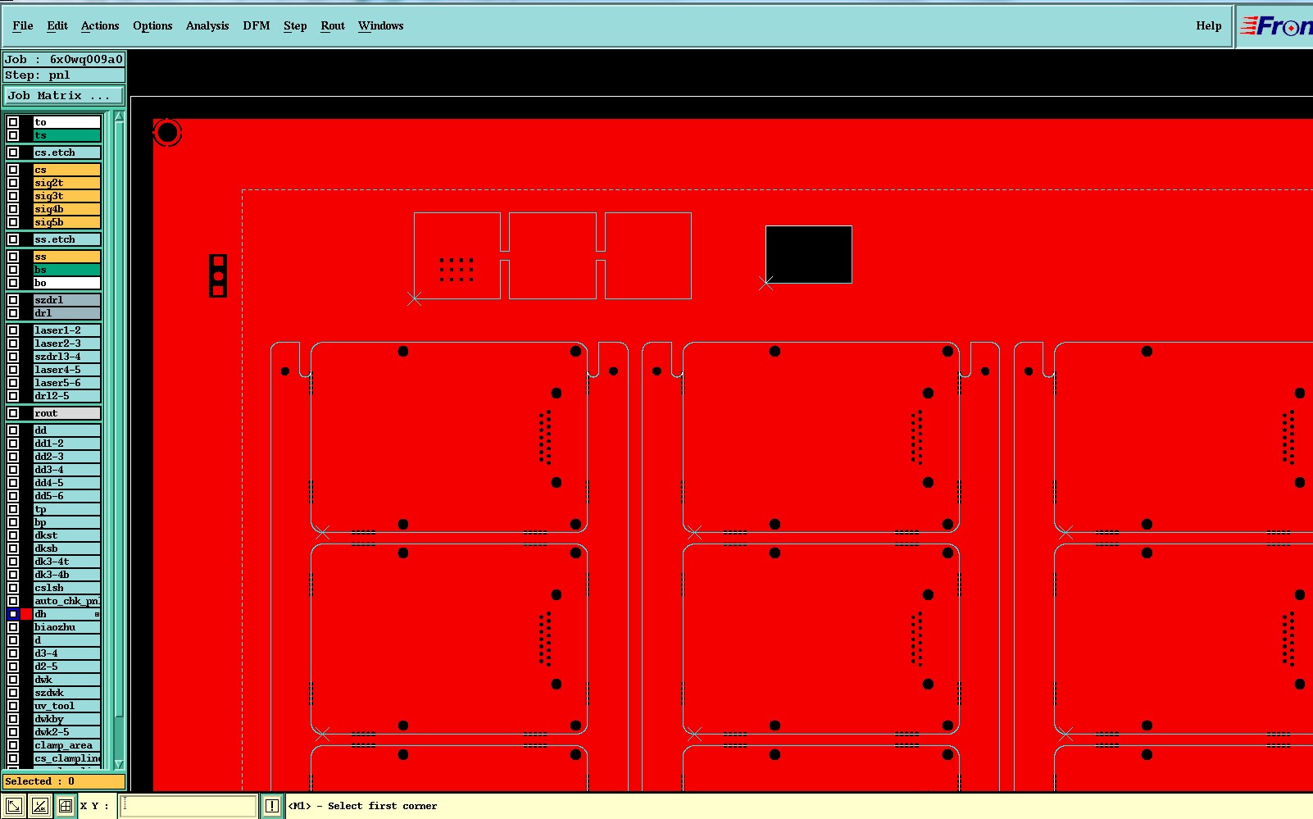The image size is (1313, 819).
Task: Select the dwkby layer name
Action: pos(67,719)
